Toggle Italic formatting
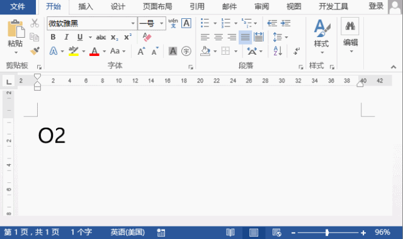The image size is (403, 239). (66, 37)
